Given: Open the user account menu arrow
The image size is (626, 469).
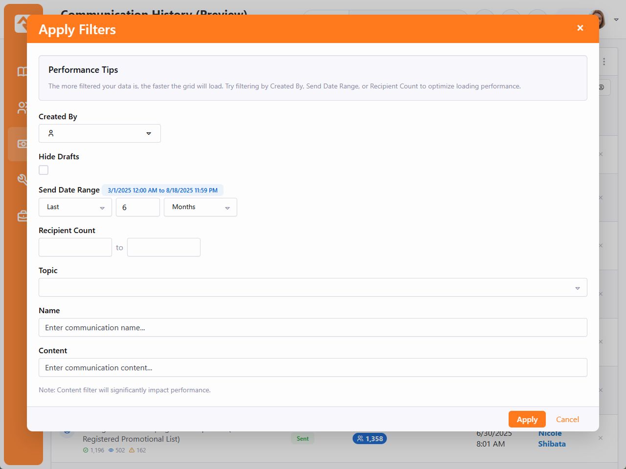Looking at the screenshot, I should click(616, 20).
